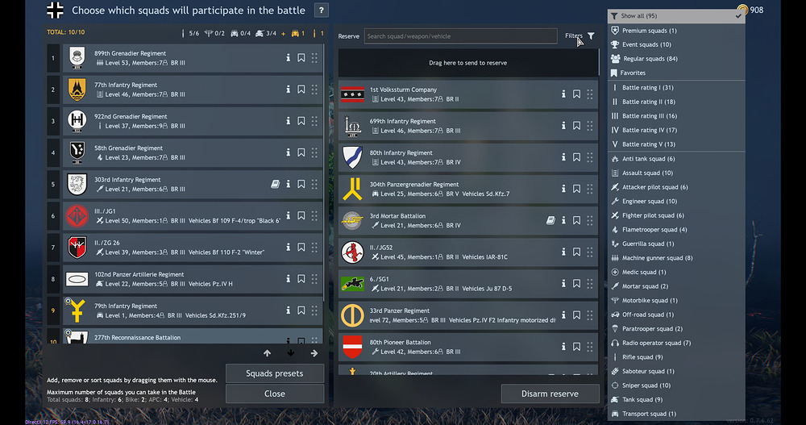Bookmark the 6./SG1 squad
This screenshot has width=806, height=425.
(x=577, y=284)
